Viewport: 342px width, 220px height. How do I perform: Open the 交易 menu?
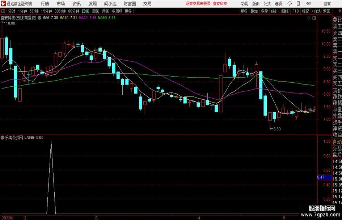pos(147,4)
